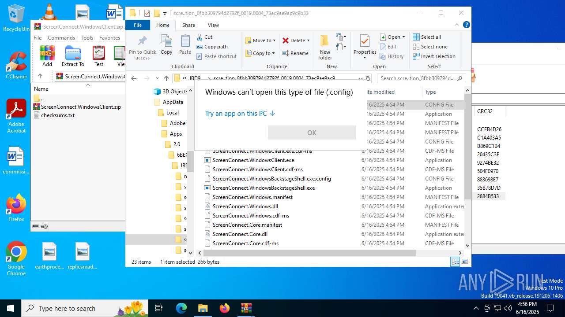Click WinRAR Extract To toolbar icon
This screenshot has height=317, width=565.
(73, 56)
